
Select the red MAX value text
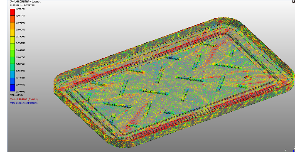24,99
